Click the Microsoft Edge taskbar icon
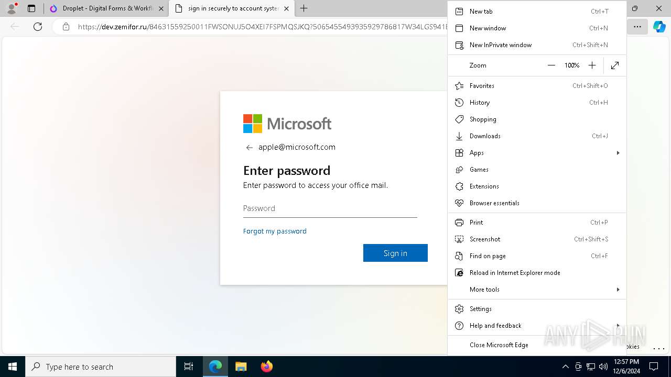Image resolution: width=671 pixels, height=377 pixels. point(215,367)
